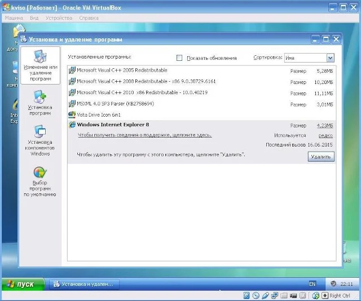Click the support information link for Internet Explorer

(144, 135)
